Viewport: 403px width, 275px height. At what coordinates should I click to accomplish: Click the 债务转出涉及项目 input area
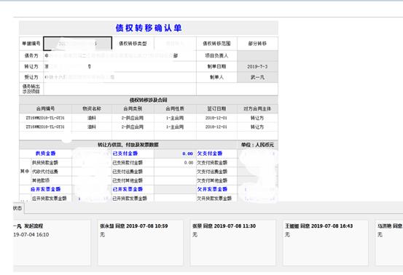click(x=120, y=89)
